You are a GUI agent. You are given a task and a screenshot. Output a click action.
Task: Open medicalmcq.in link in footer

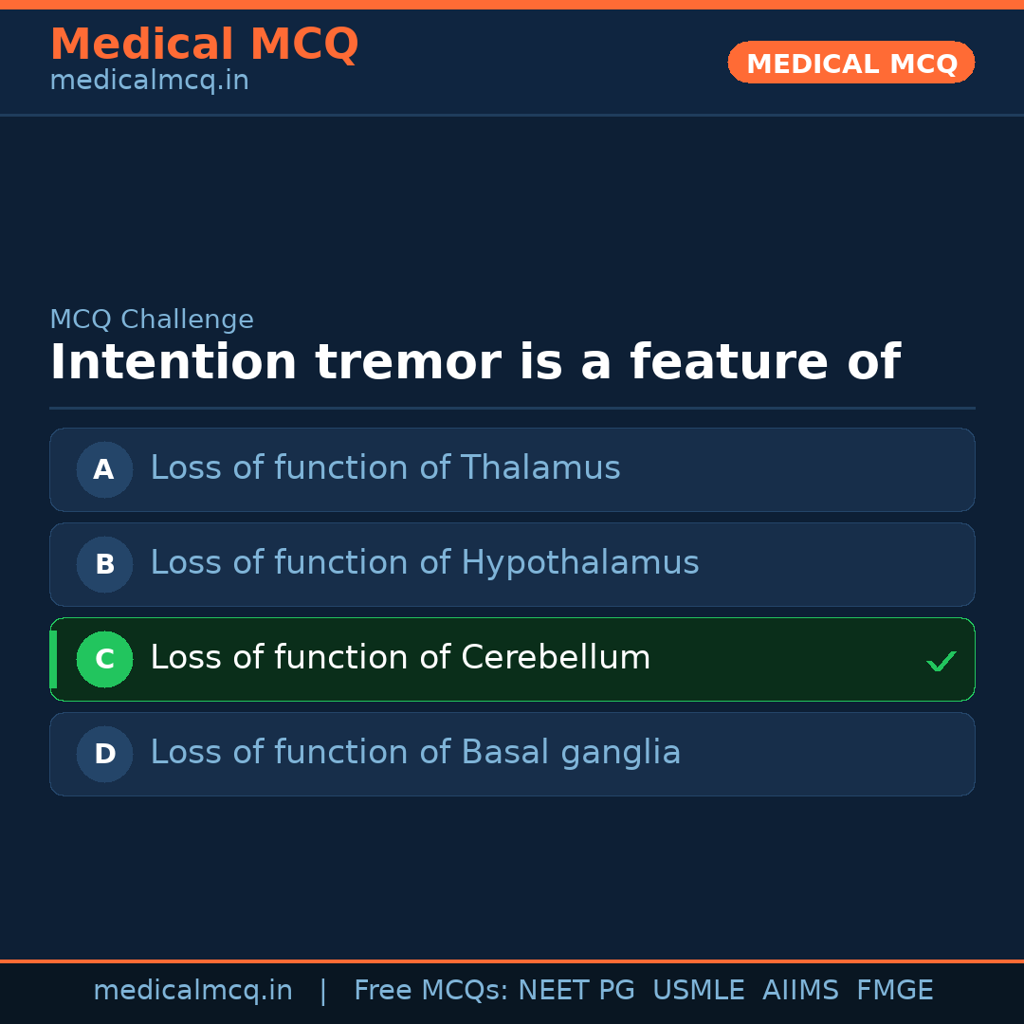192,991
